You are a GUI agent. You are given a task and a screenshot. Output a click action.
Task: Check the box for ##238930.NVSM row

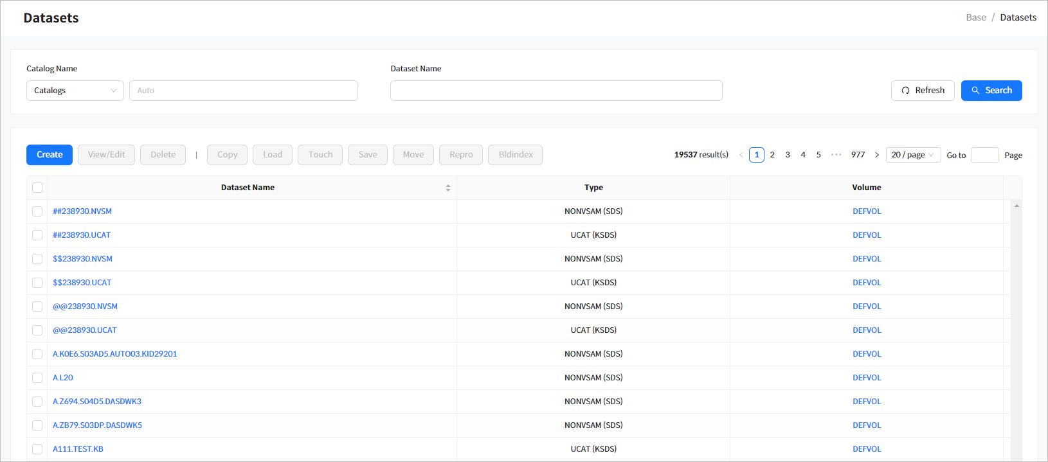point(37,211)
